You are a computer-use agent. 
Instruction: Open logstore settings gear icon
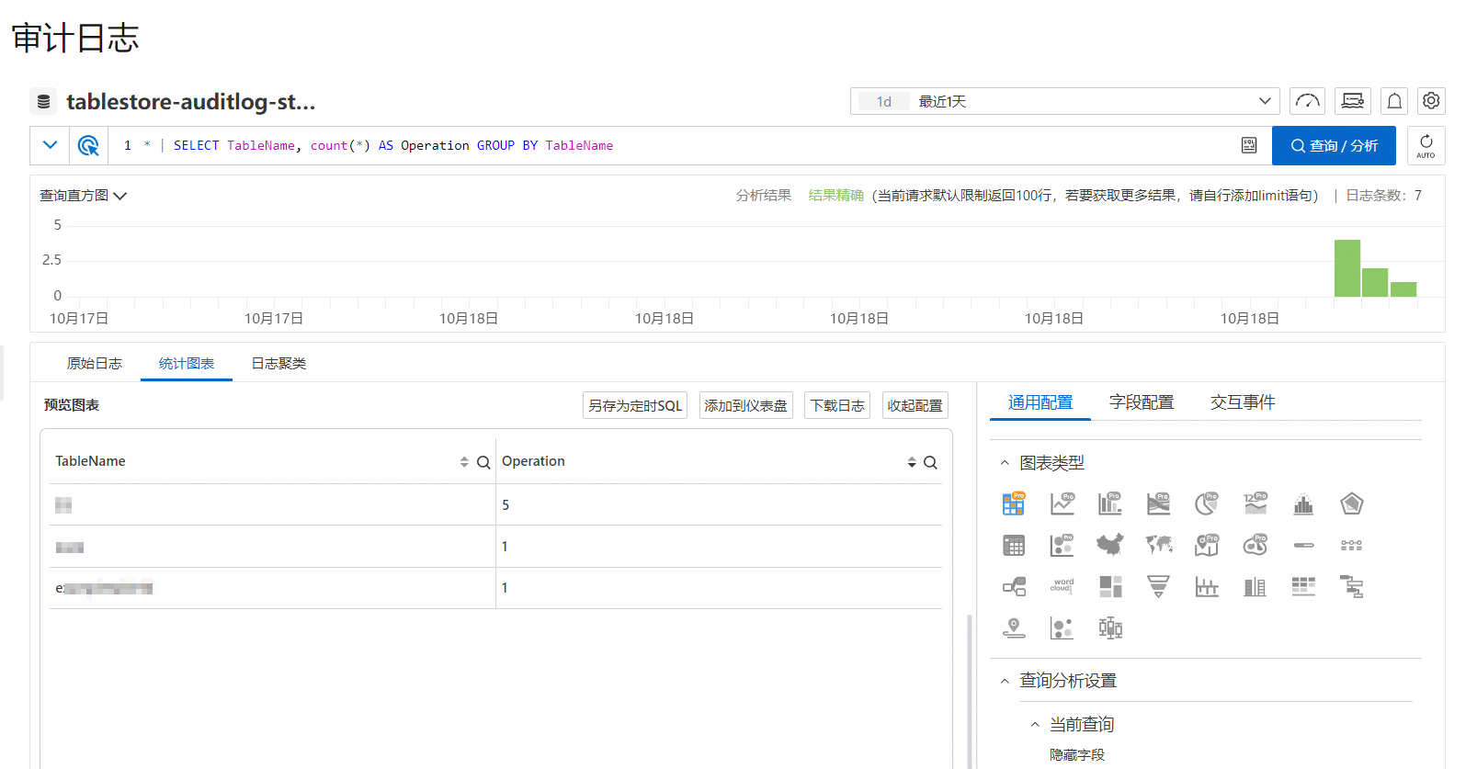click(1431, 100)
